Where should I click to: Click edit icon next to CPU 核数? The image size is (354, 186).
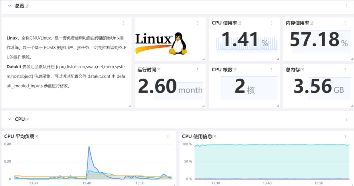tap(235, 70)
